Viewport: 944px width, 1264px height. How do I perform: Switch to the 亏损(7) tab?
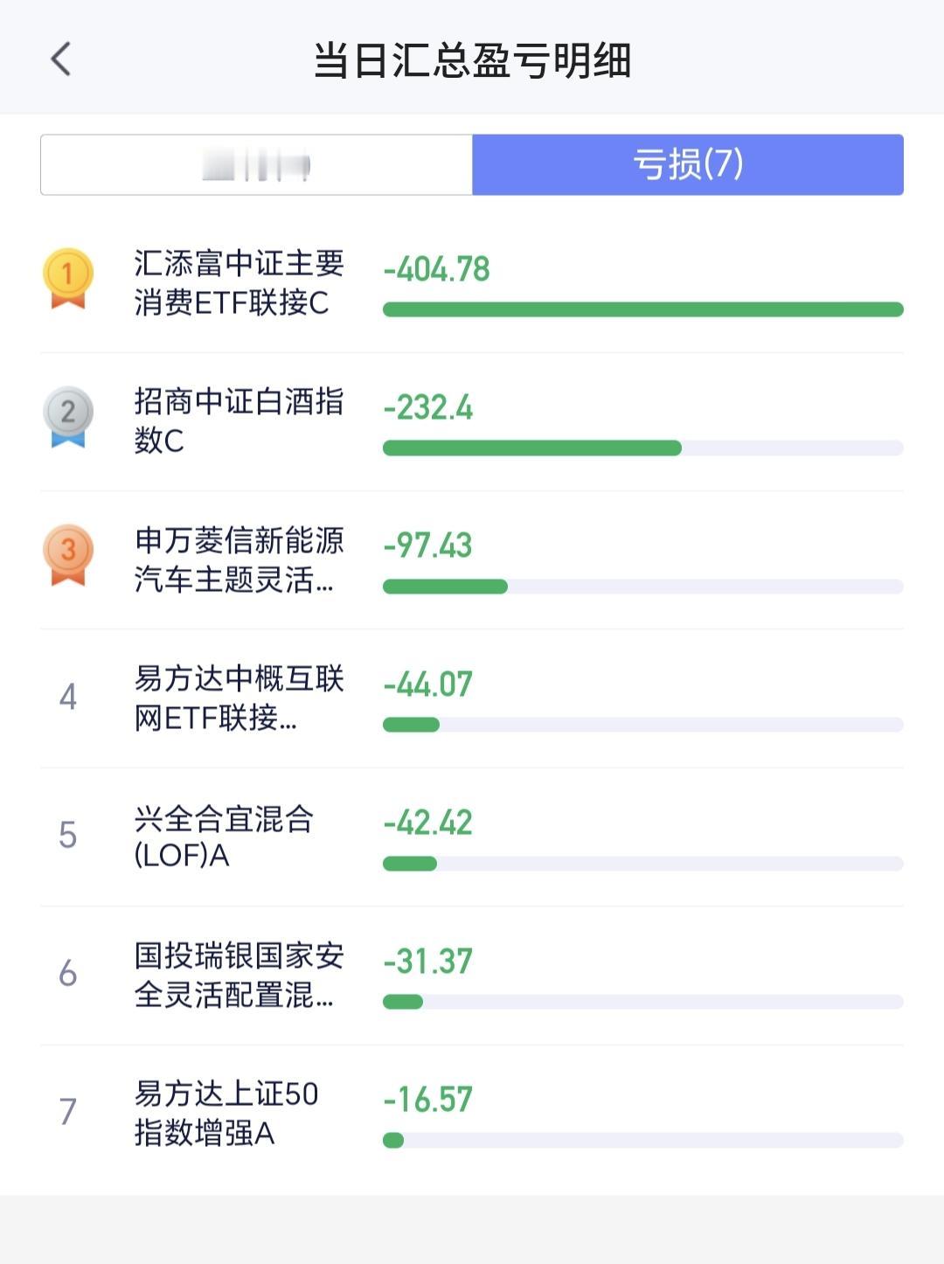click(688, 164)
